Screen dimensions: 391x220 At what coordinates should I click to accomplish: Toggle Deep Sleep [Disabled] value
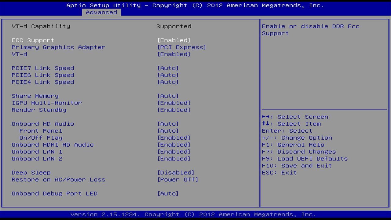(x=176, y=173)
